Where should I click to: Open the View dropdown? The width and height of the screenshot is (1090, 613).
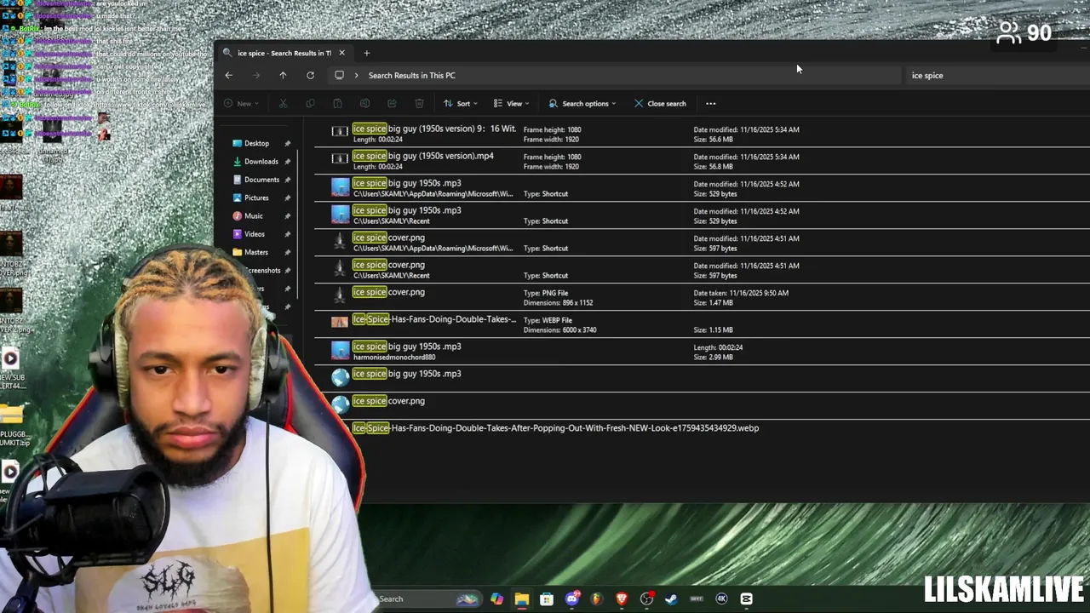tap(512, 104)
